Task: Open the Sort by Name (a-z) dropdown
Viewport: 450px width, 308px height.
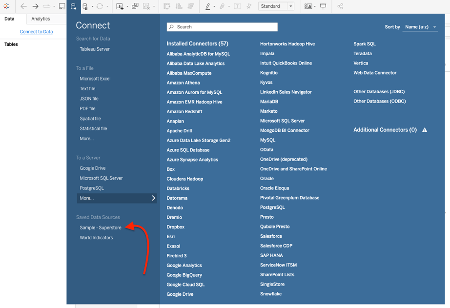Action: coord(420,27)
